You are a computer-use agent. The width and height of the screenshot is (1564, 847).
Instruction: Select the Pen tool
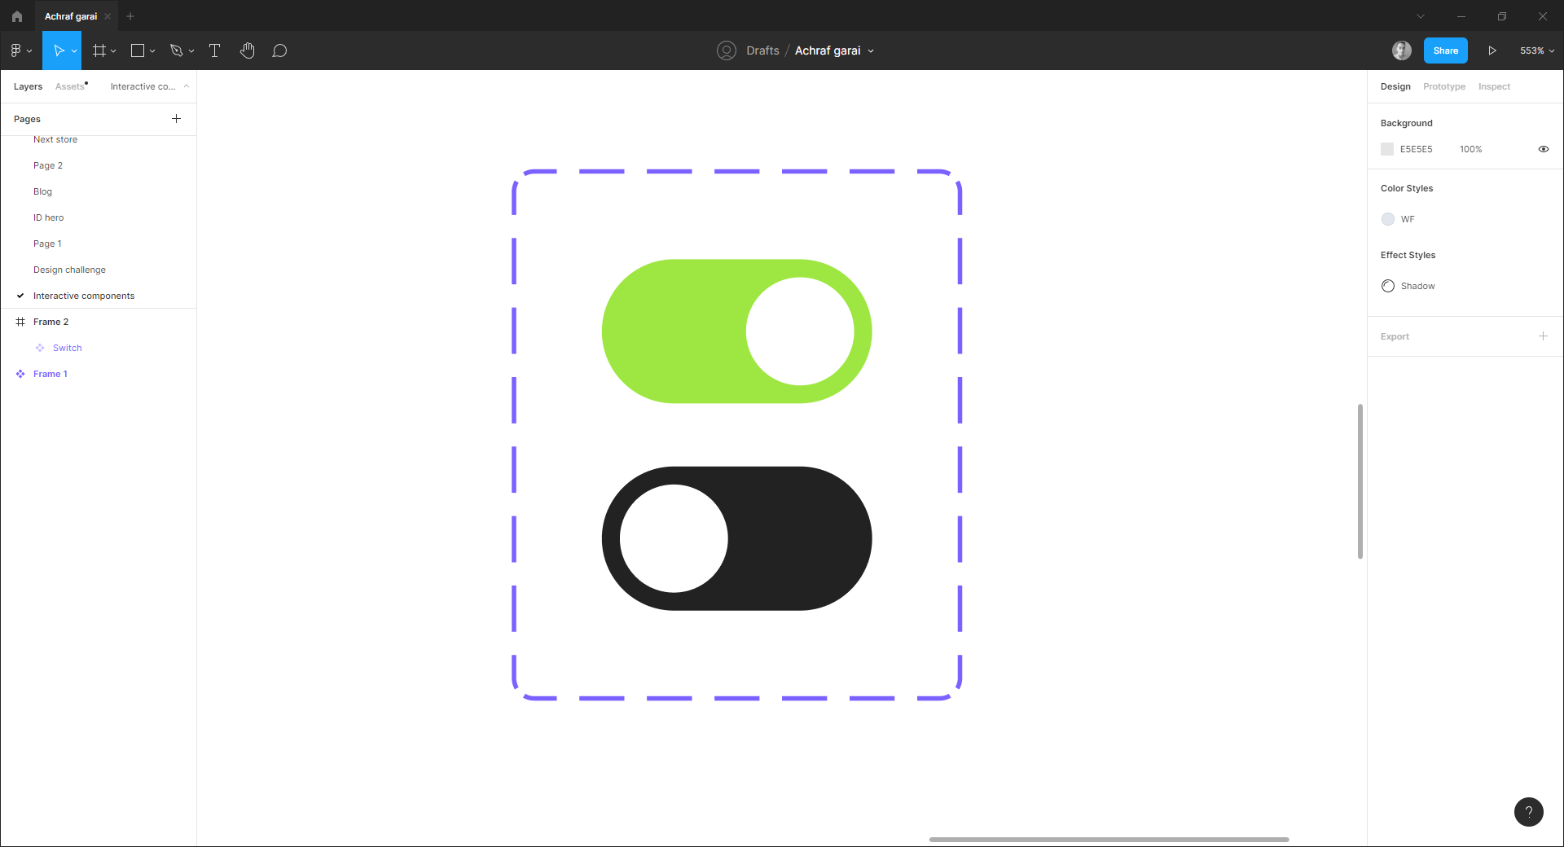pos(176,50)
